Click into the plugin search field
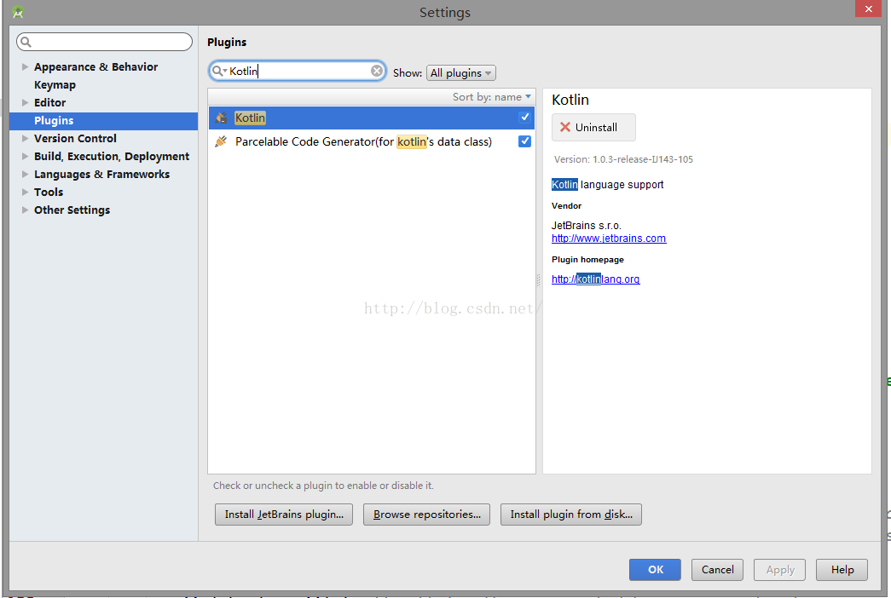Screen dimensions: 891x598 (298, 71)
